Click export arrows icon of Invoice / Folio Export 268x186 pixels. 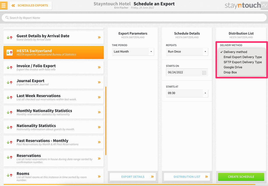click(10, 68)
